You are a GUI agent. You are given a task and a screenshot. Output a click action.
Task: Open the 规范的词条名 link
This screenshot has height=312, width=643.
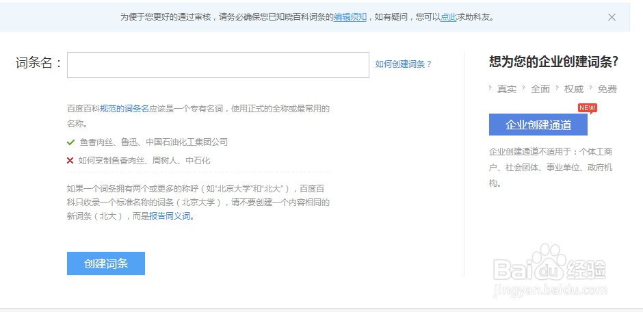(x=124, y=109)
